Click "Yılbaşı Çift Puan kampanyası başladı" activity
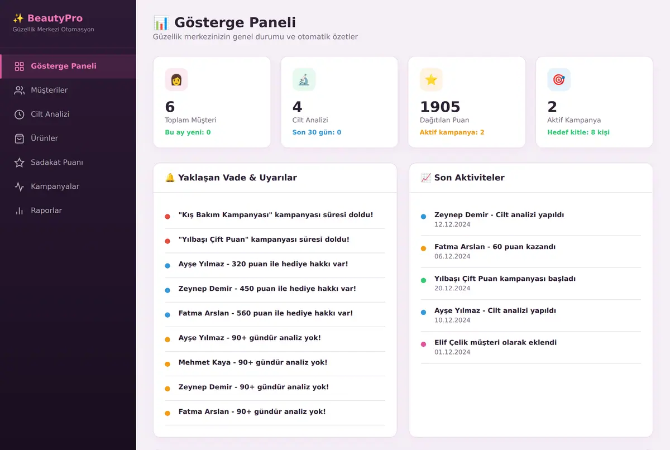 point(531,284)
